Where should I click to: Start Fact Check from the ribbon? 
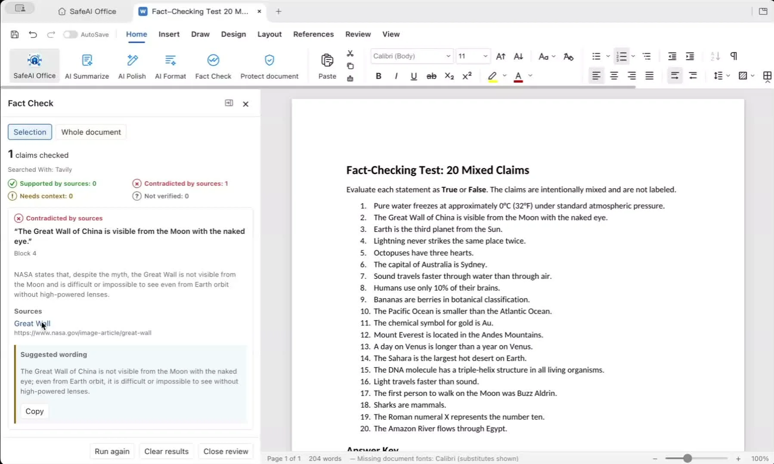point(213,66)
